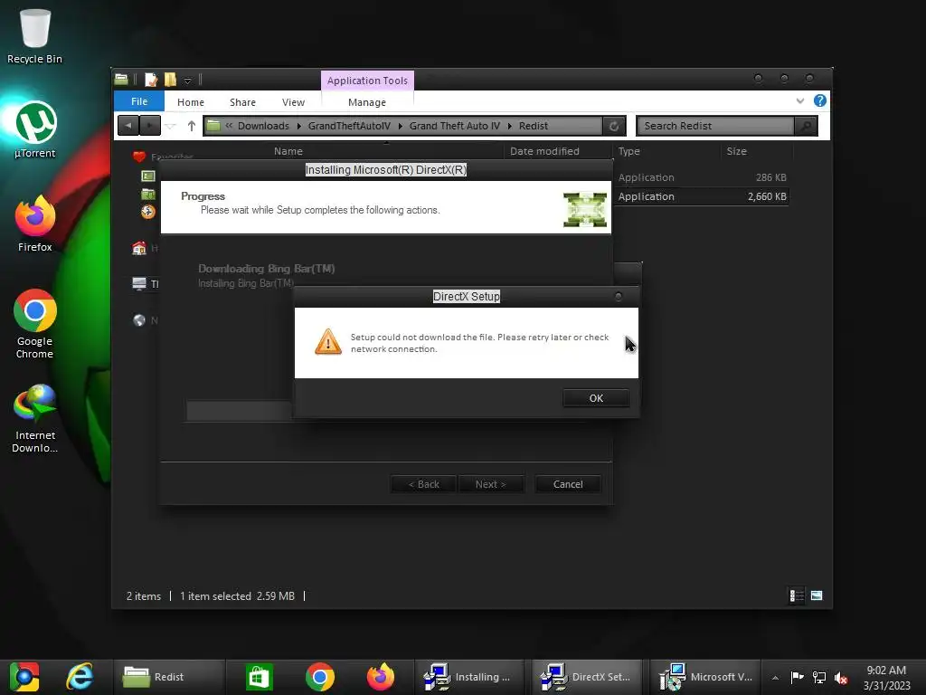
Task: Open the File tab in Explorer
Action: point(139,101)
